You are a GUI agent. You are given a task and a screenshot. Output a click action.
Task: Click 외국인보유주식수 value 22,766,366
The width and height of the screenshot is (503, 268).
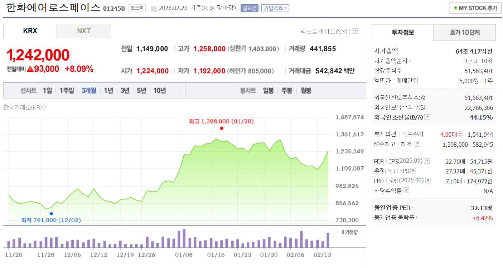point(479,107)
